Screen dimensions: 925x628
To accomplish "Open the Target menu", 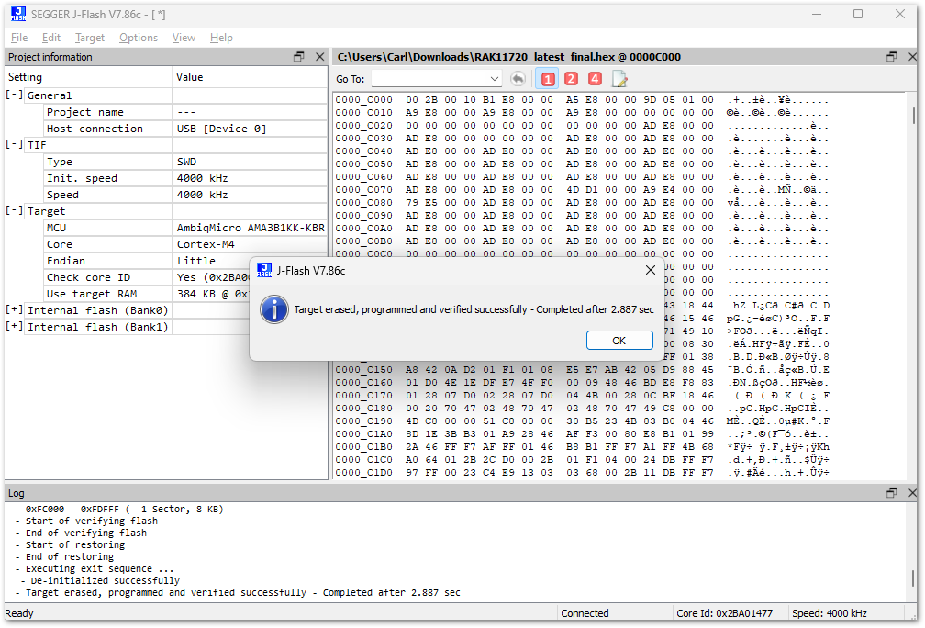I will (x=90, y=38).
